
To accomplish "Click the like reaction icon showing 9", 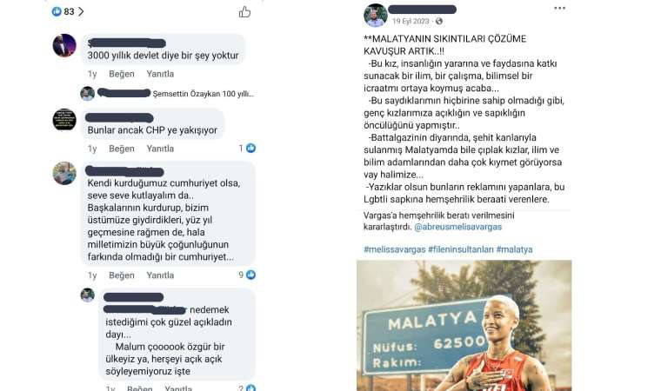I will [250, 275].
